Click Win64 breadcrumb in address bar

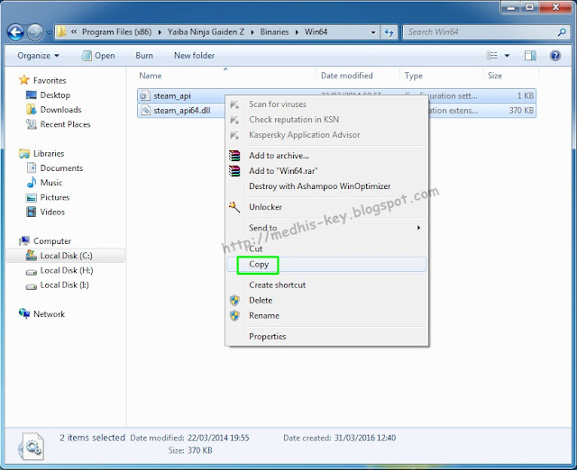(x=316, y=32)
